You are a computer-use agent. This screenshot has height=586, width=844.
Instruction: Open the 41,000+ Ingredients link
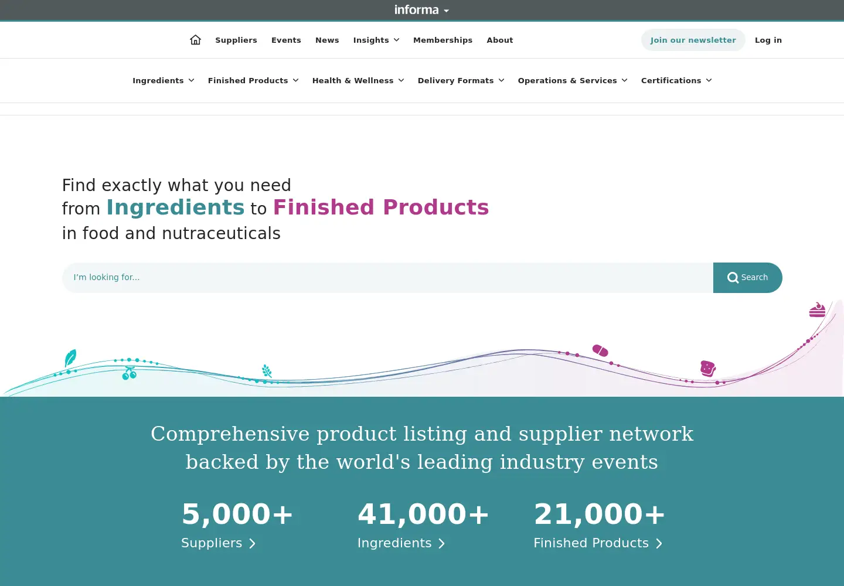[423, 525]
